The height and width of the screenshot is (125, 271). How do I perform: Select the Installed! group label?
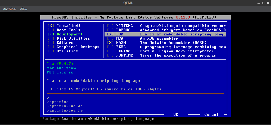69,26
